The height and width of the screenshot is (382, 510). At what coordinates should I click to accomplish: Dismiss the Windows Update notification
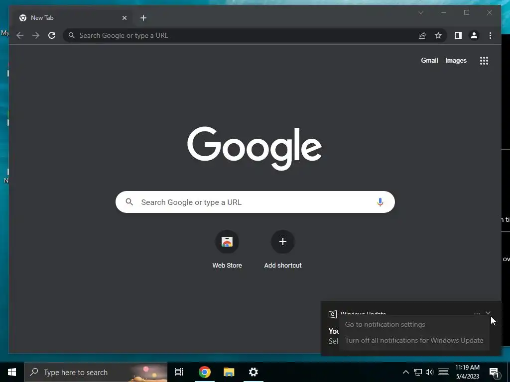coord(488,313)
